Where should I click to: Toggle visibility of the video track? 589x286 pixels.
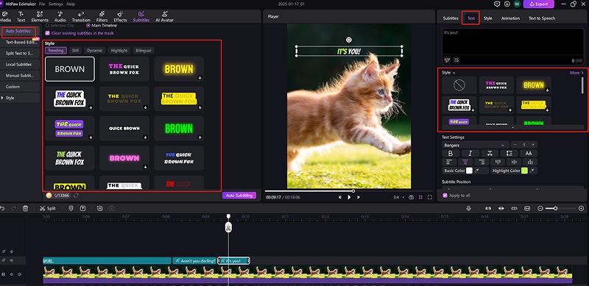(x=12, y=274)
